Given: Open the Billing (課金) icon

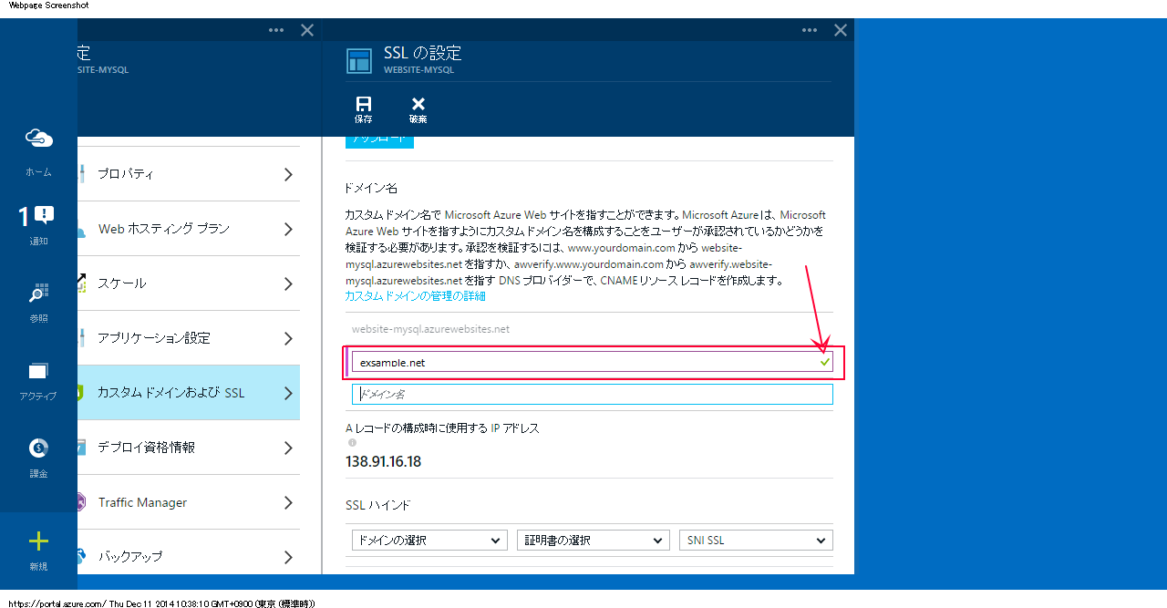Looking at the screenshot, I should [38, 448].
